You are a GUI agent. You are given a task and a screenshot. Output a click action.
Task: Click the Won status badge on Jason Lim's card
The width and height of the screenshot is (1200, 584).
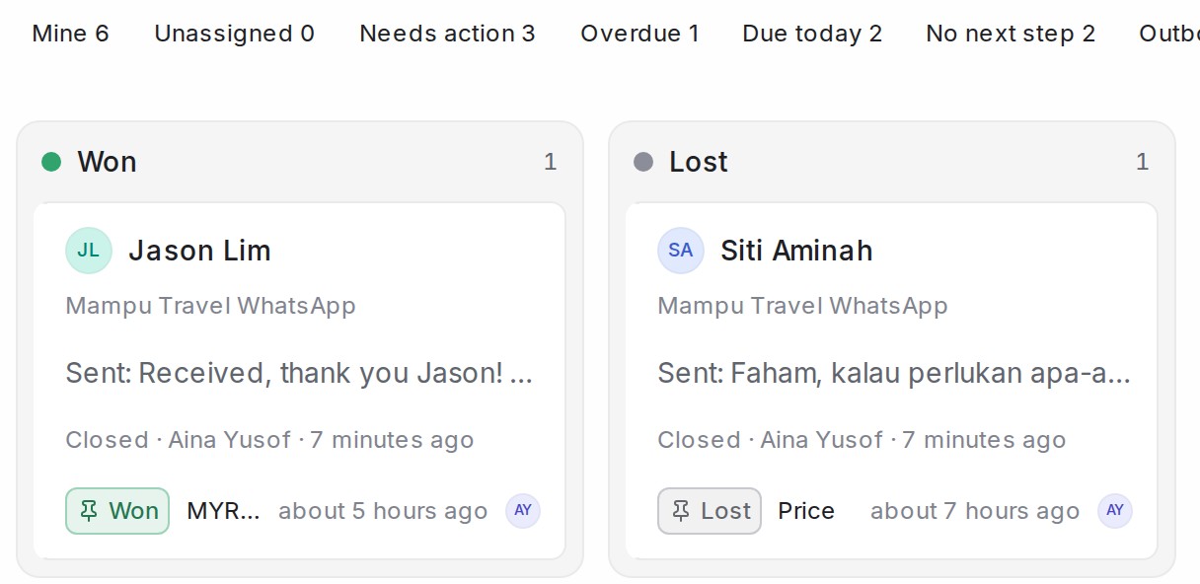click(x=117, y=511)
